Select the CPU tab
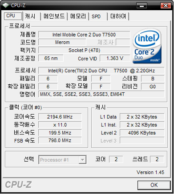Screen dimensions: 174x194 (13, 16)
